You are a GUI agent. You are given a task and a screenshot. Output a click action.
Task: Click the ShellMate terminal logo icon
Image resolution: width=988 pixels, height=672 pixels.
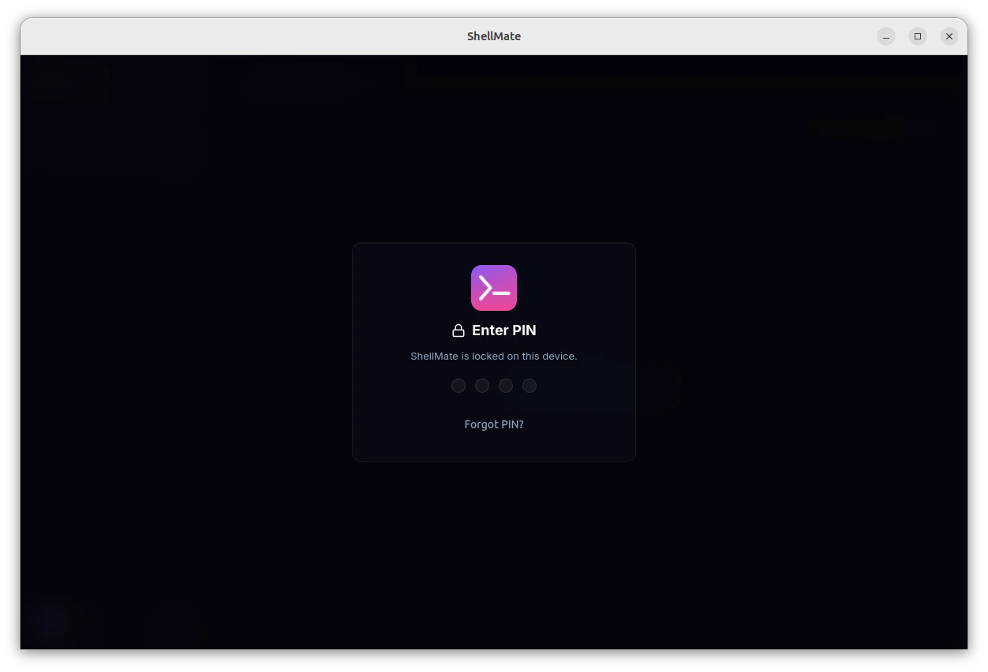click(494, 288)
